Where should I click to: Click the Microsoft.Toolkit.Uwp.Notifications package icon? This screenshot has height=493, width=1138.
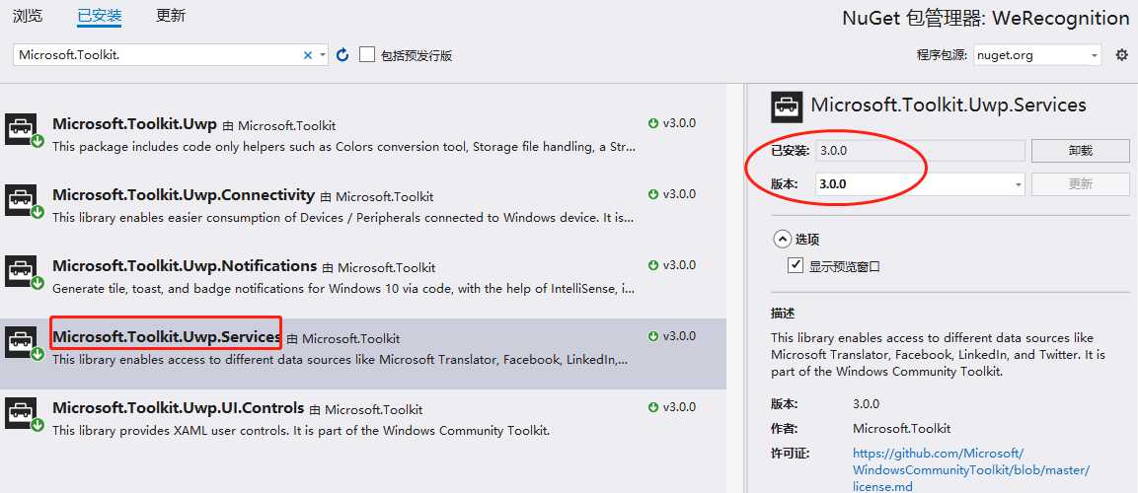click(24, 272)
